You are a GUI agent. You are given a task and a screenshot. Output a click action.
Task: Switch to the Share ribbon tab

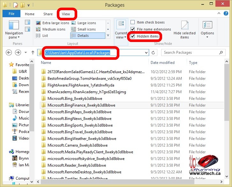(x=48, y=14)
